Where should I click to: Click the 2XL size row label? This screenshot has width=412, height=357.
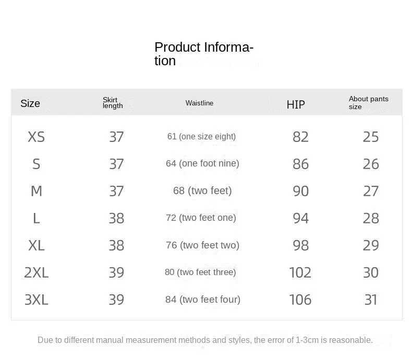(37, 272)
